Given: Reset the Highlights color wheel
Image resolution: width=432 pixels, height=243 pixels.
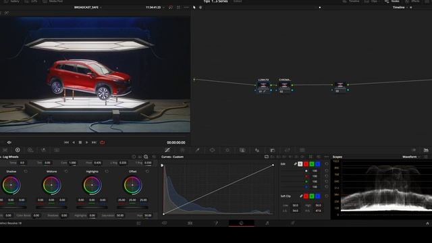Looking at the screenshot, I should (107, 171).
